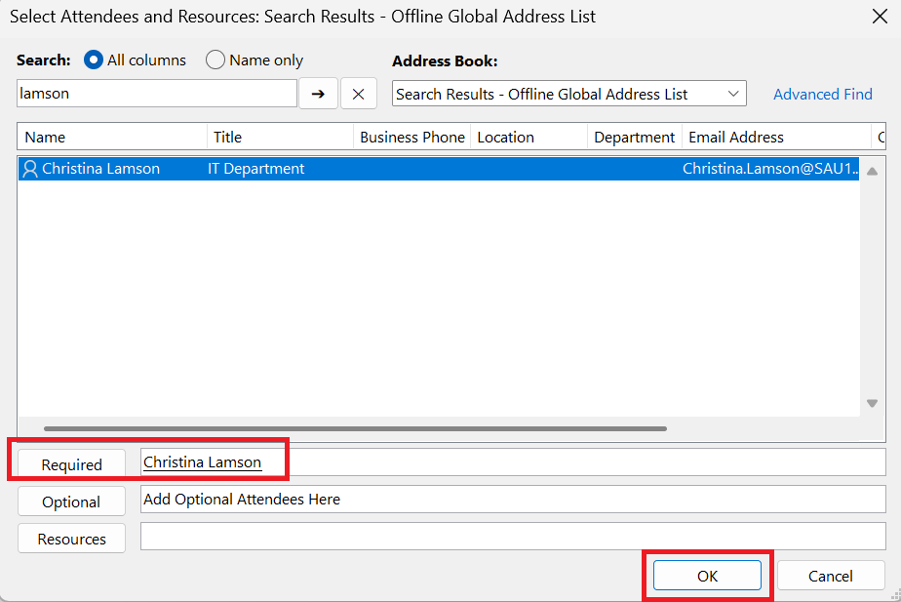Click the search go arrow button
Image resolution: width=901 pixels, height=602 pixels.
pos(318,94)
